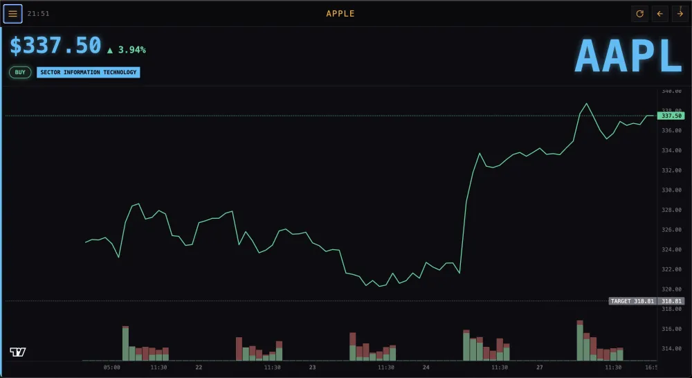Click the 322.00 price axis label
This screenshot has height=378, width=692.
(671, 269)
